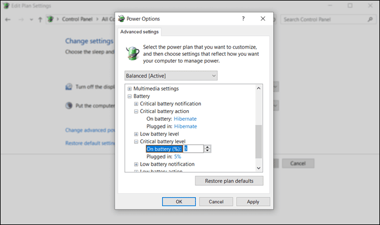Expand Multimedia settings node

tap(129, 89)
